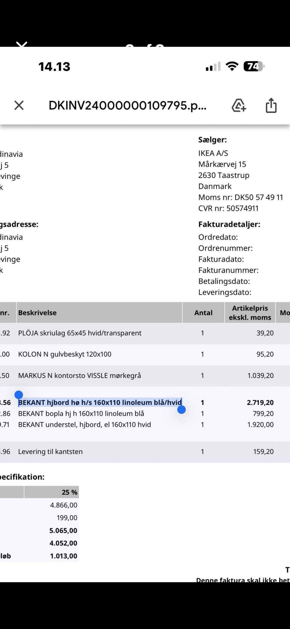Tap the 14.13 clock in the status bar
Image resolution: width=290 pixels, height=629 pixels.
point(54,67)
